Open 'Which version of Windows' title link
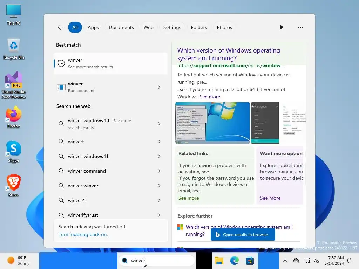 pyautogui.click(x=229, y=54)
